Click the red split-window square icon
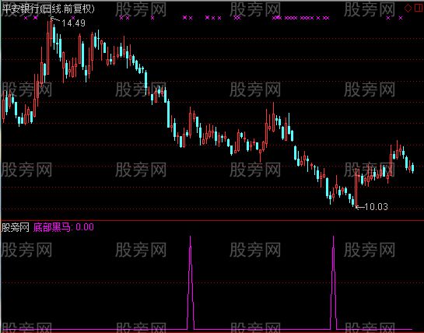424x333 pixels. (419, 9)
